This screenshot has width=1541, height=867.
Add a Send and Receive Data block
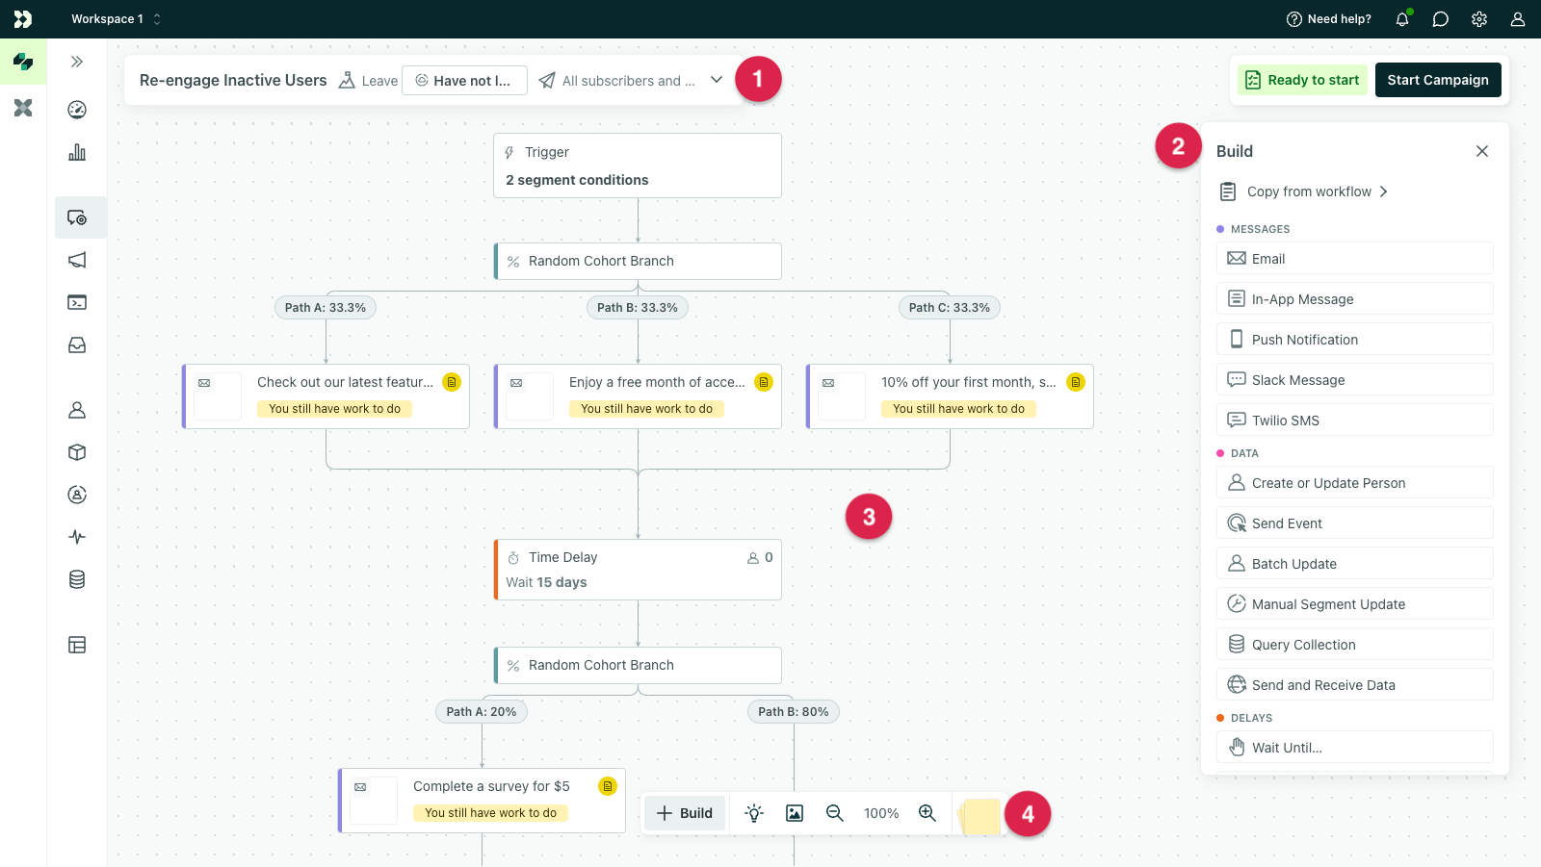(x=1355, y=684)
